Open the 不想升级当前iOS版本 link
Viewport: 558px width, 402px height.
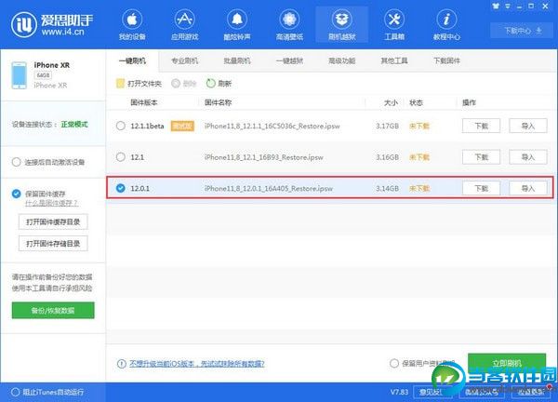(x=197, y=364)
